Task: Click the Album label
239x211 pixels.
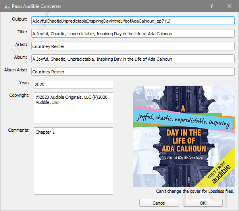Action: click(x=21, y=57)
